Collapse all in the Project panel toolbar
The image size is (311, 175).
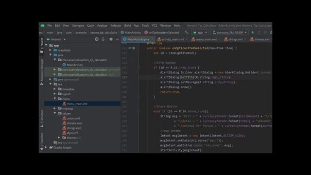coord(103,39)
